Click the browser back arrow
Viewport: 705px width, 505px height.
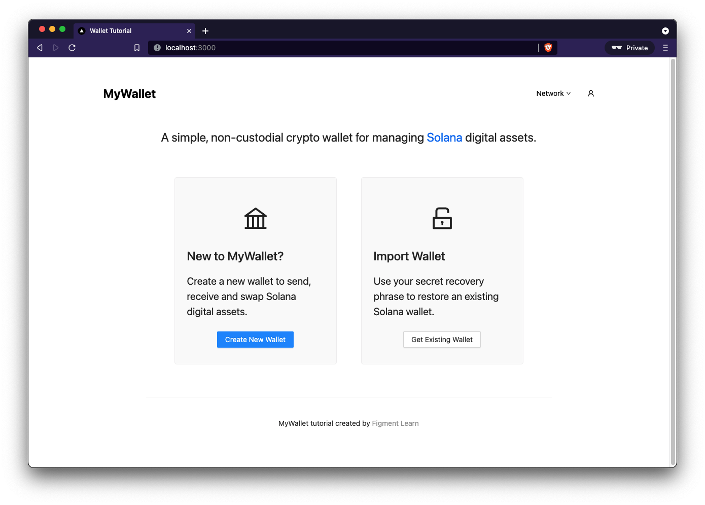click(40, 48)
